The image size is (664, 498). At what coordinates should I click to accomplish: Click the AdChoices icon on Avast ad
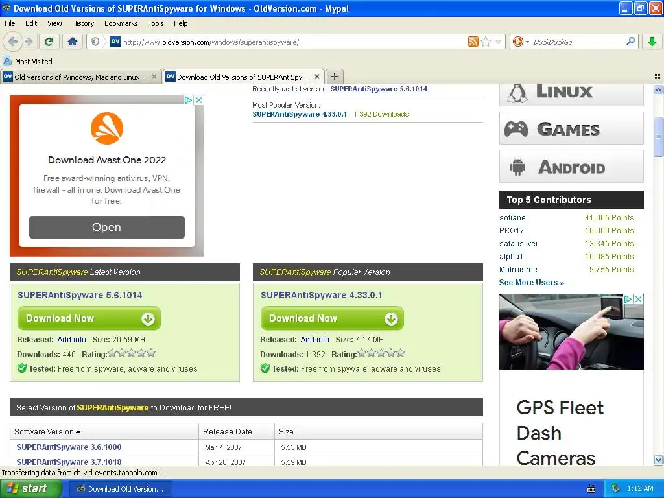(188, 100)
